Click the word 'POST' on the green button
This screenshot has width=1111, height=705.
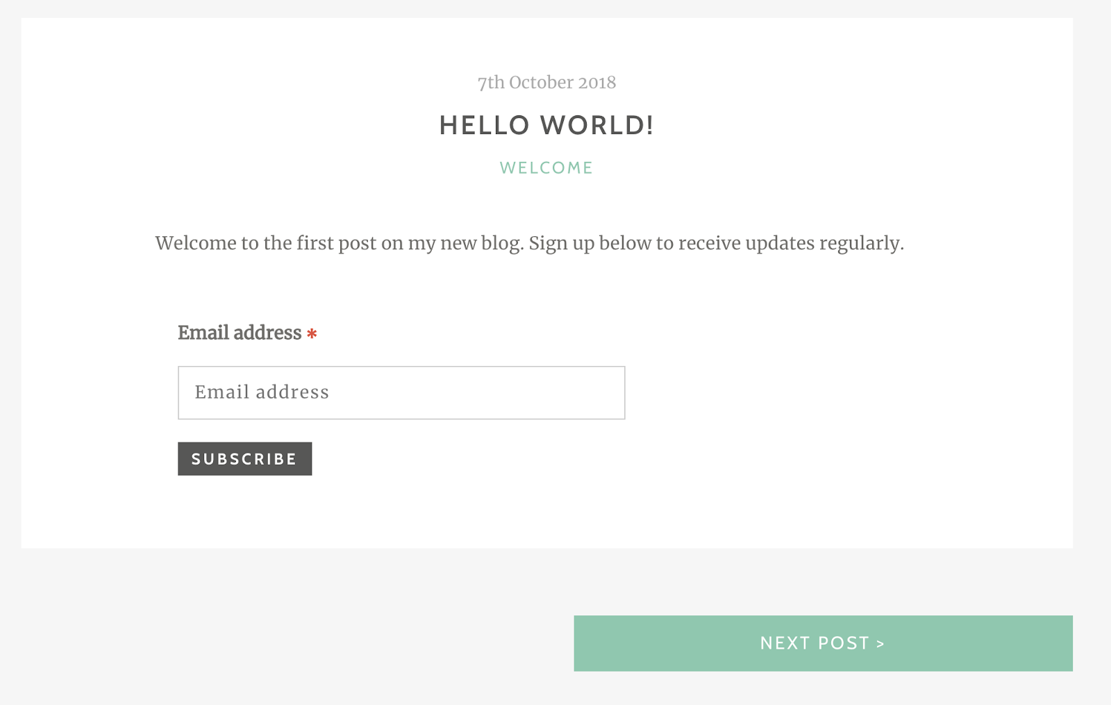(844, 643)
